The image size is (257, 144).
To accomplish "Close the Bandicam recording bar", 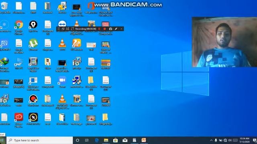I will click(121, 29).
